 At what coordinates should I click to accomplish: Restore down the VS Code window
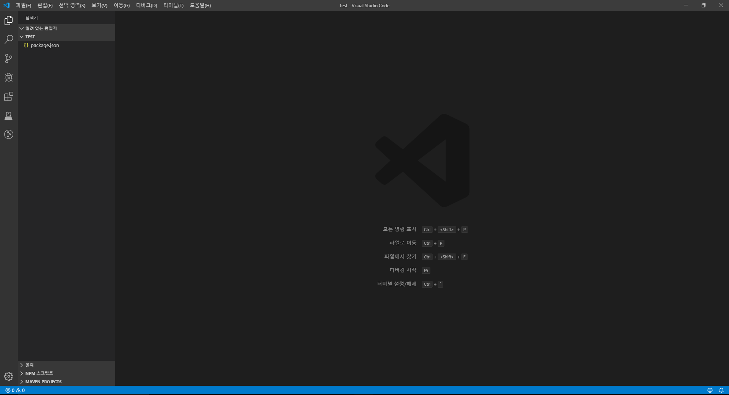coord(704,5)
